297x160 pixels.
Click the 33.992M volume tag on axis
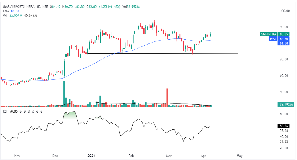[286, 105]
